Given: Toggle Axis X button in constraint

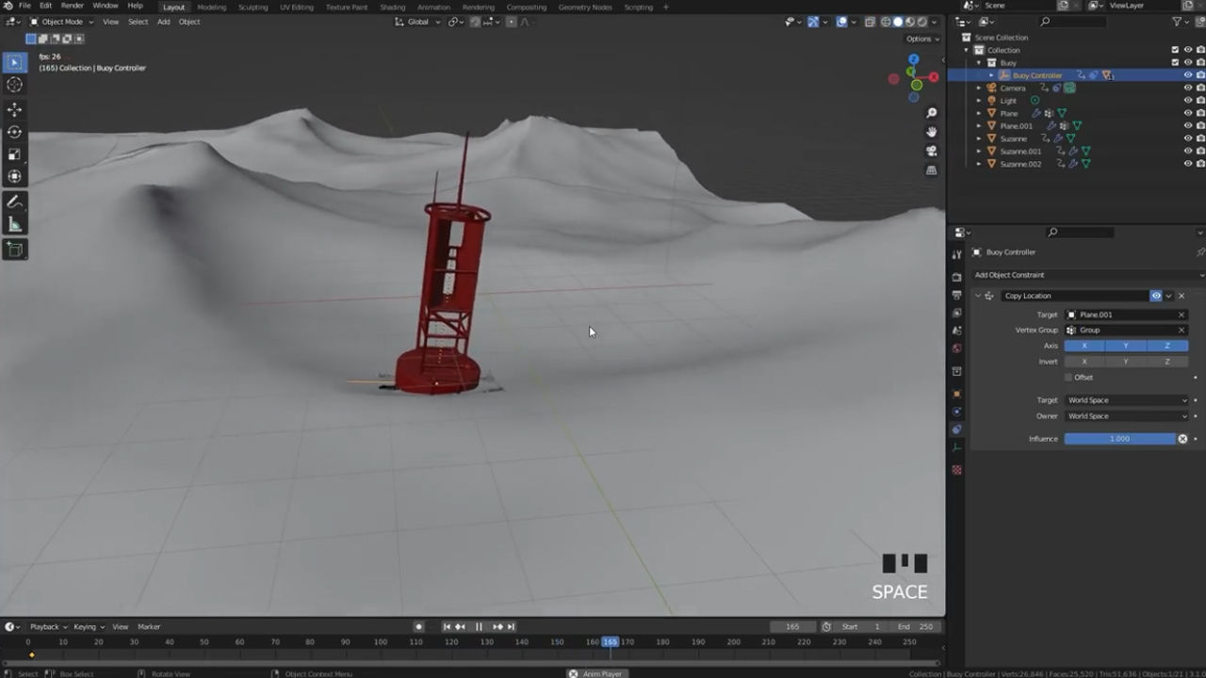Looking at the screenshot, I should [x=1084, y=346].
